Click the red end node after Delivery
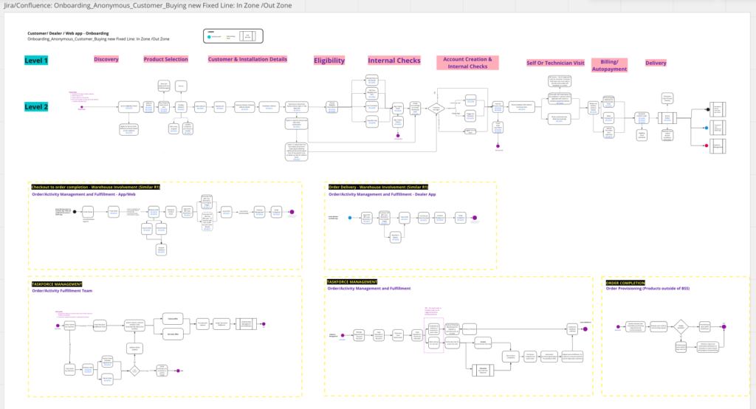The image size is (756, 409). pos(708,145)
